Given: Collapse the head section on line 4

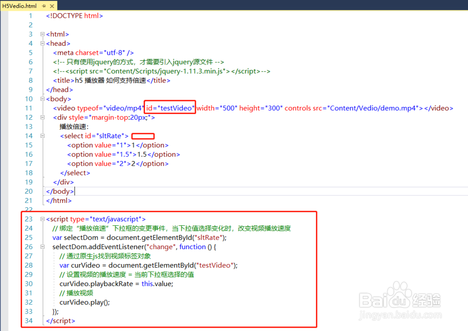Looking at the screenshot, I should [43, 43].
